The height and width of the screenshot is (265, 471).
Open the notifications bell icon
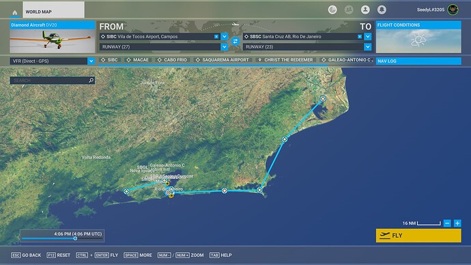pos(382,10)
